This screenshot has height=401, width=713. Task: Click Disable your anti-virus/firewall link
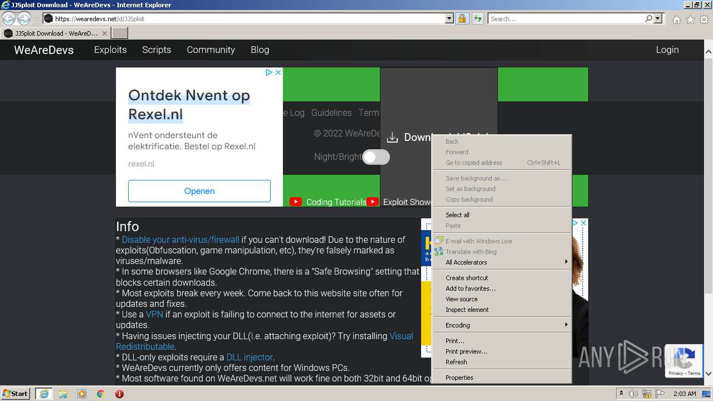click(180, 240)
